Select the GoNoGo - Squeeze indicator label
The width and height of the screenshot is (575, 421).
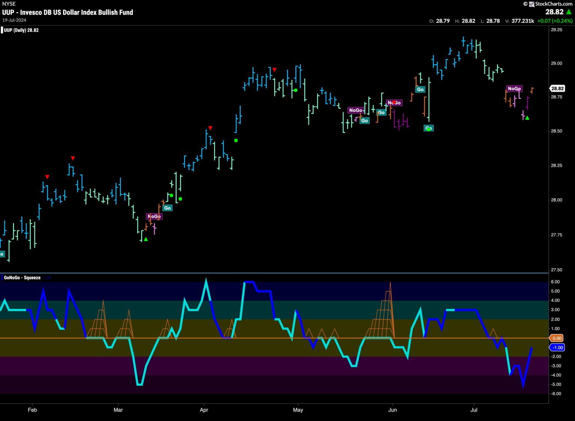pyautogui.click(x=22, y=278)
